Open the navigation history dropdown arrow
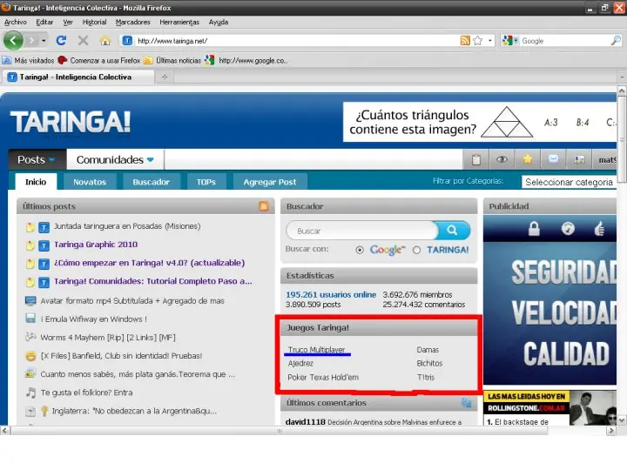Viewport: 627px width, 470px height. (x=44, y=40)
